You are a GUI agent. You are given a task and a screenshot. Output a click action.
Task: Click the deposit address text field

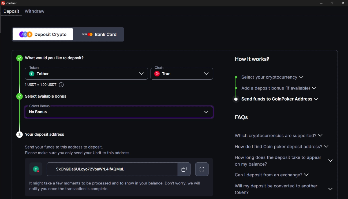(112, 169)
